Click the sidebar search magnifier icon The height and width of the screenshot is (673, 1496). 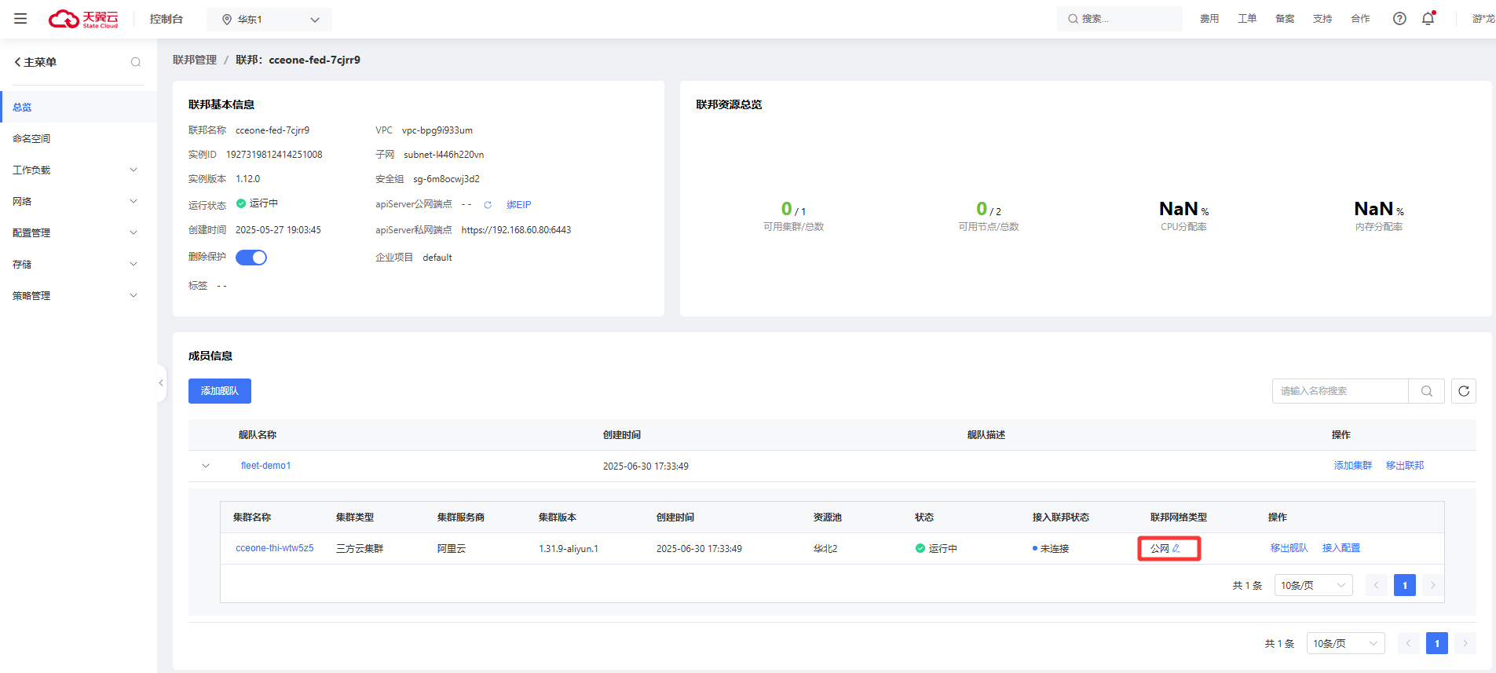click(136, 62)
